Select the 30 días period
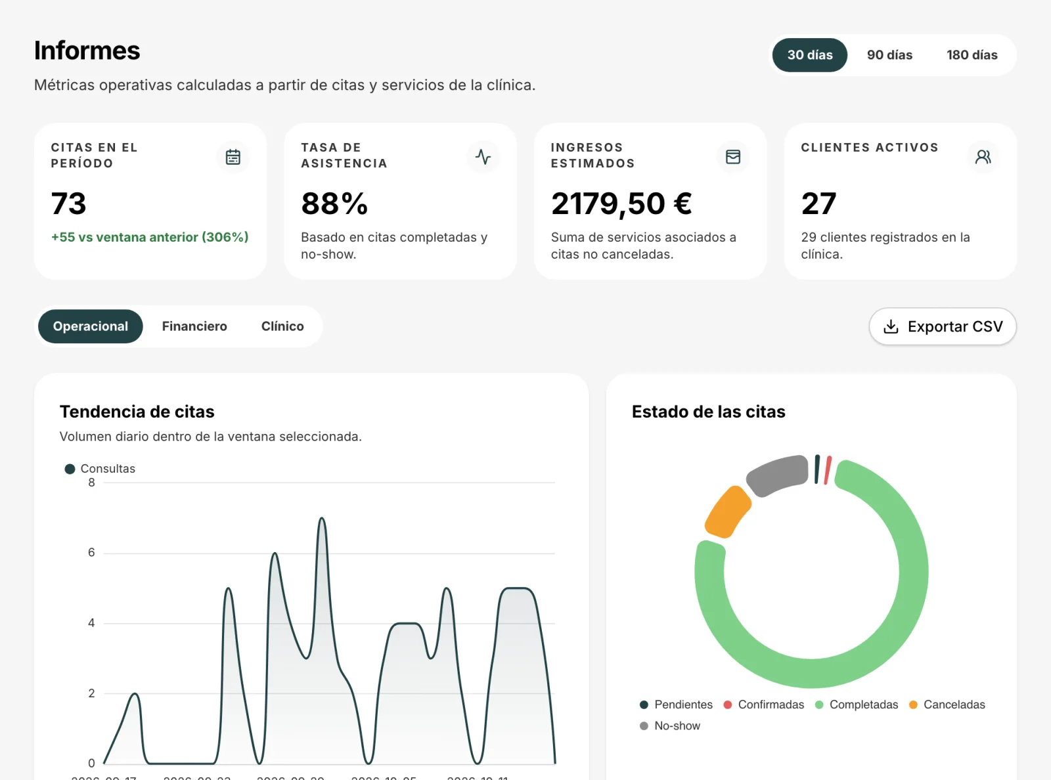This screenshot has width=1051, height=780. [810, 55]
